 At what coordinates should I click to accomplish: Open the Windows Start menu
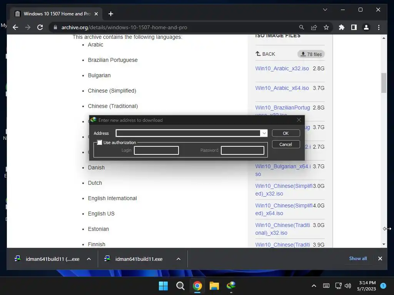point(163,286)
